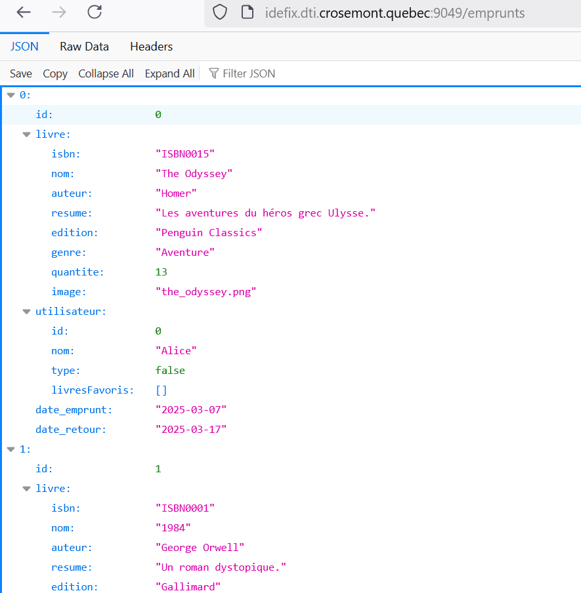
Task: Collapse the root item 1 node
Action: [x=11, y=449]
